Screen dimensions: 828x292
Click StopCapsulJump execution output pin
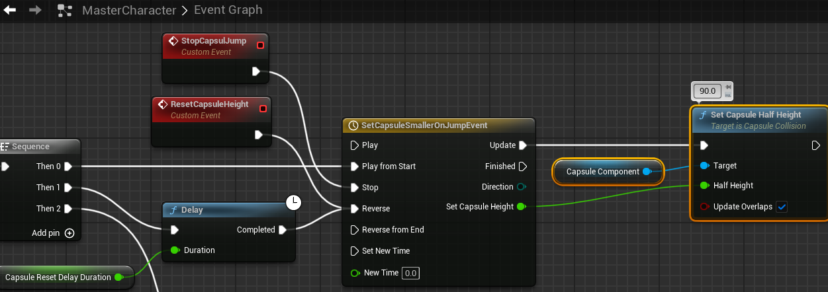[256, 71]
